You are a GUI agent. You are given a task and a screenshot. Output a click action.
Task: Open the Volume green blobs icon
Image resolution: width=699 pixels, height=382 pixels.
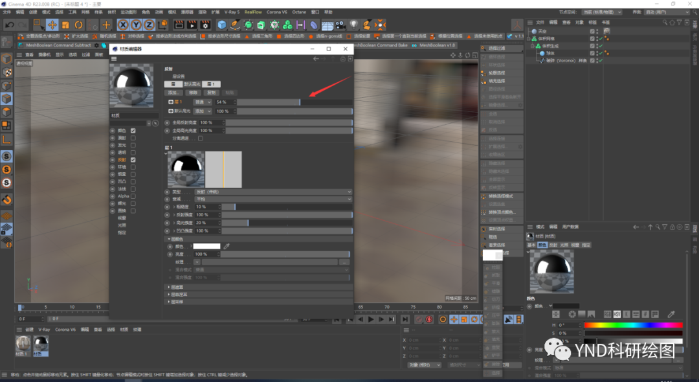click(x=287, y=25)
